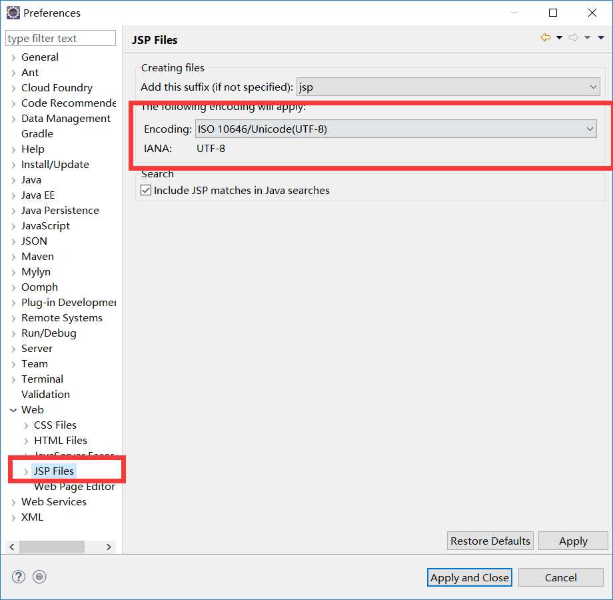Open the forward history dropdown arrow

click(587, 37)
